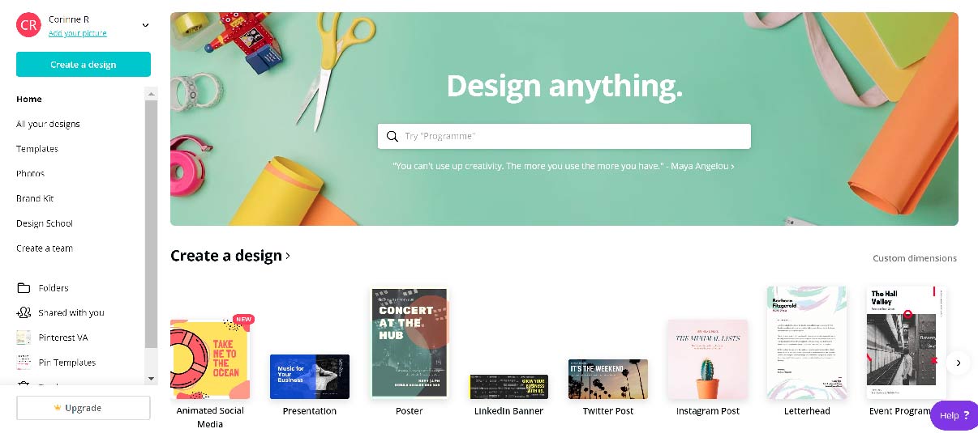Open the Templates menu item
The width and height of the screenshot is (978, 433).
[37, 149]
